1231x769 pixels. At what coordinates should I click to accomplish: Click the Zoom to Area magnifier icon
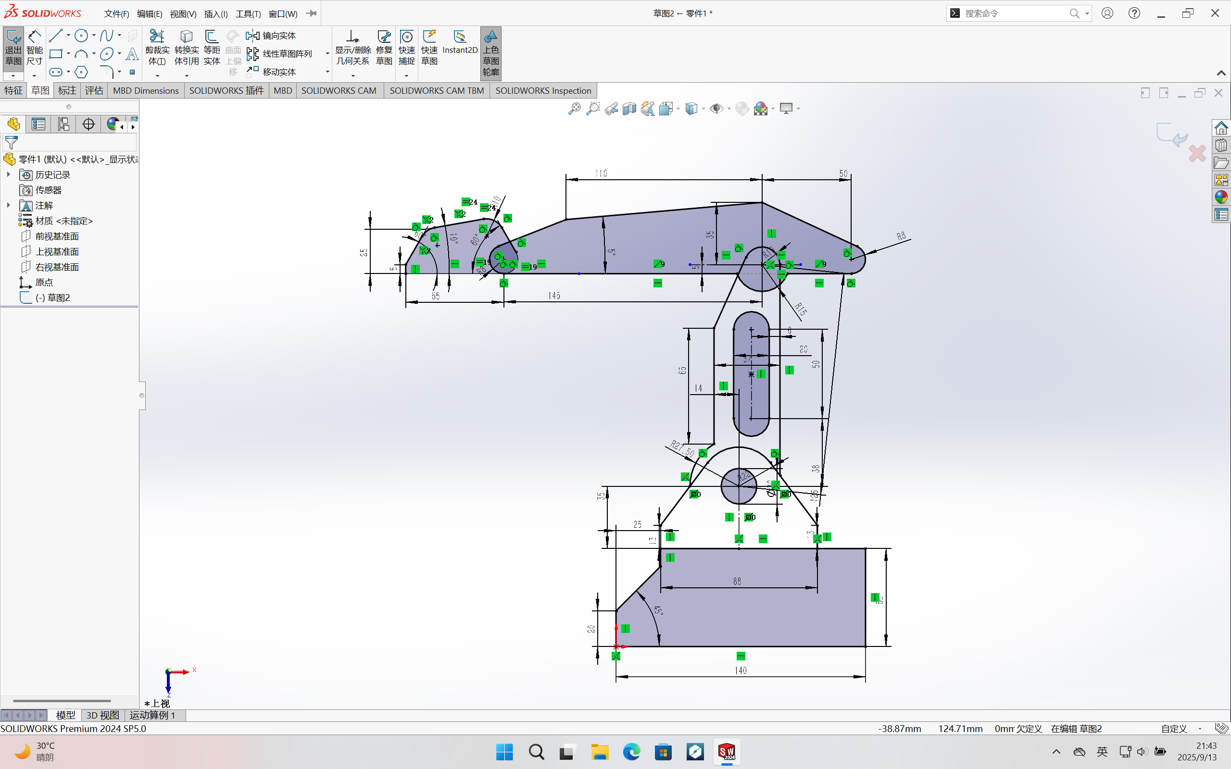(x=592, y=108)
